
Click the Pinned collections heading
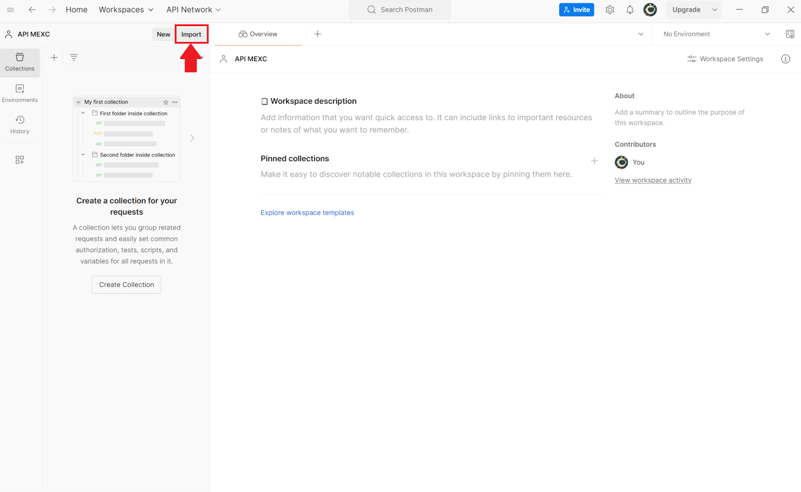click(295, 159)
